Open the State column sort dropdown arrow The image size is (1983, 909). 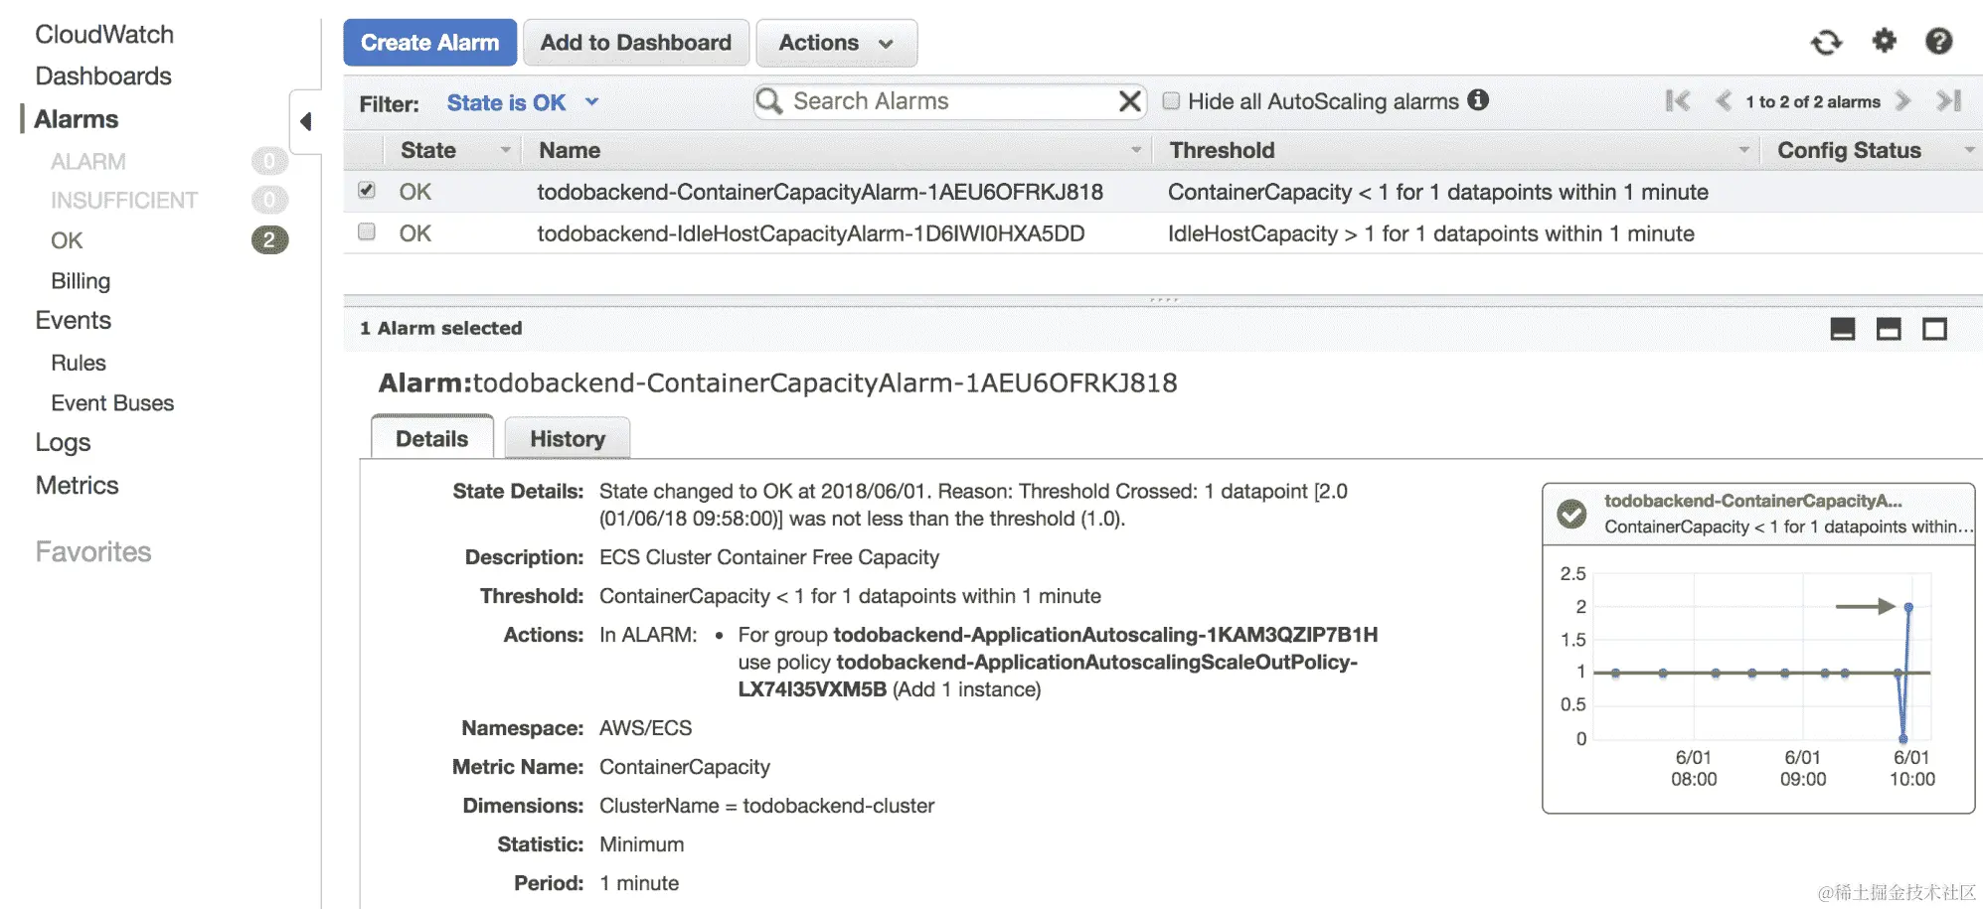tap(505, 150)
